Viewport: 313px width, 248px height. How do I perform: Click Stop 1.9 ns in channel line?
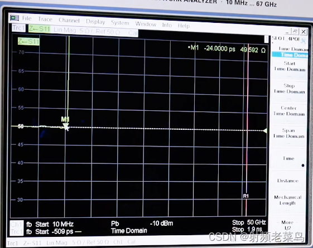pos(247,230)
